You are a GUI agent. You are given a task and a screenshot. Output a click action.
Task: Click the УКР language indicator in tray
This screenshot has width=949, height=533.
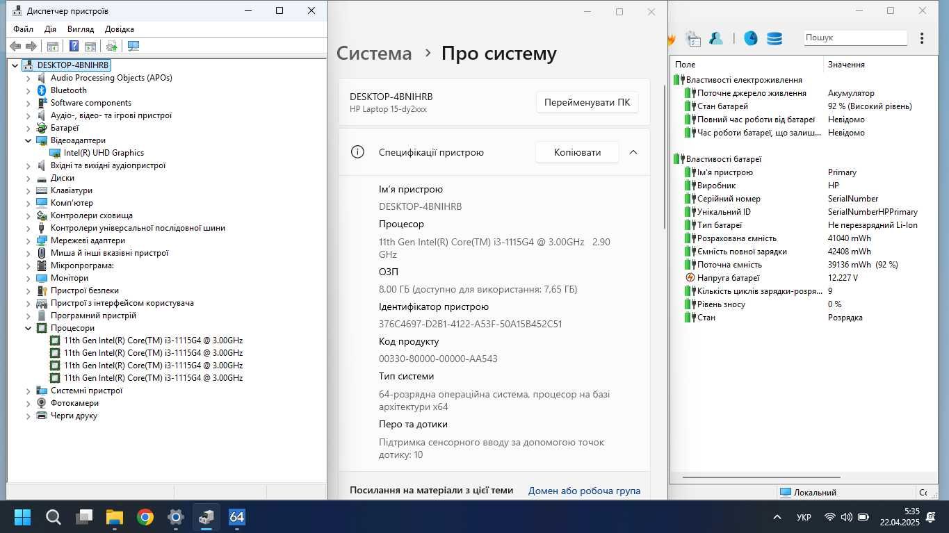[804, 517]
